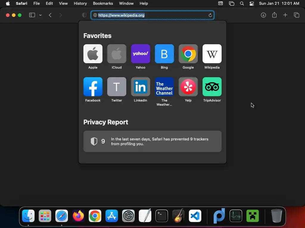Open the Privacy Report tracker summary
The height and width of the screenshot is (228, 305).
point(152,141)
